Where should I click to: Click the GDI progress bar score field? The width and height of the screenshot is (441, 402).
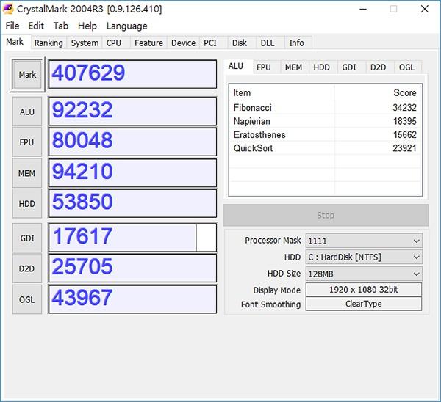click(x=132, y=238)
